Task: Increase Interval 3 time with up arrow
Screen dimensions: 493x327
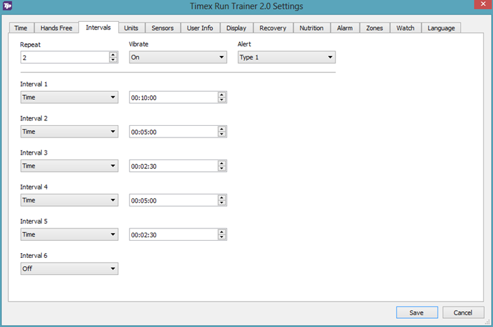Action: 222,163
